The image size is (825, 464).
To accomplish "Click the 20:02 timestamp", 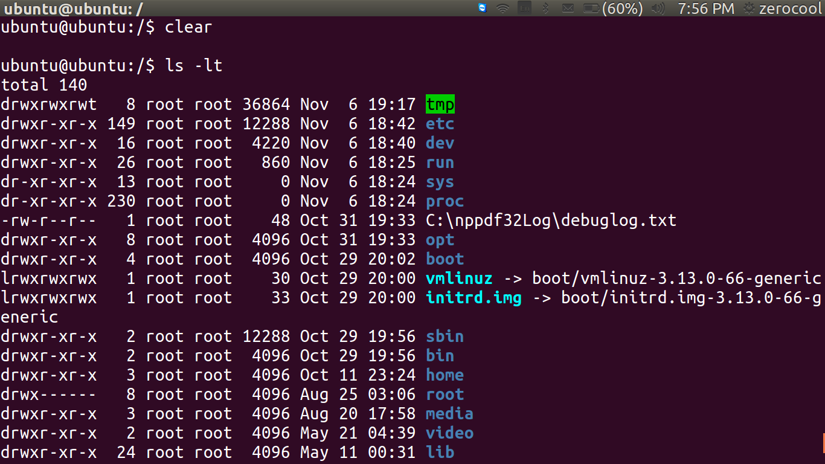I will [x=392, y=259].
